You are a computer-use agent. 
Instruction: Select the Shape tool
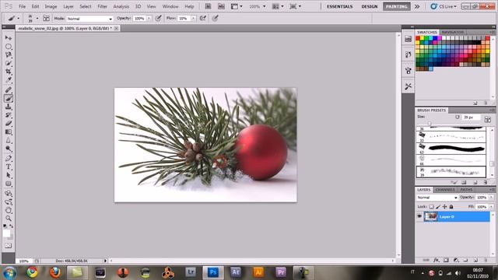click(9, 184)
